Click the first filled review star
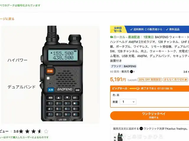This screenshot has height=141, width=189. 21,131
